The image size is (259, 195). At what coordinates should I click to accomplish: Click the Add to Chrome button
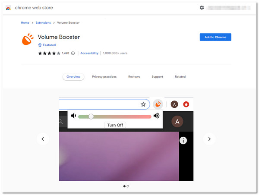click(215, 37)
